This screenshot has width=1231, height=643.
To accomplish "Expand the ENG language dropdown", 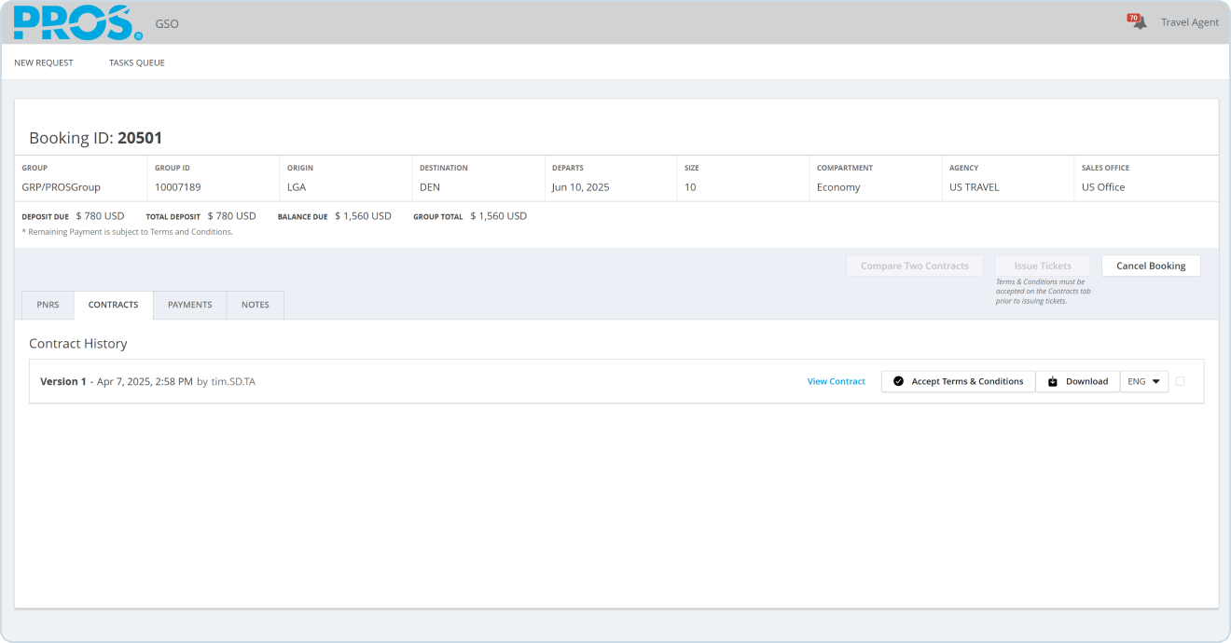I will tap(1144, 381).
